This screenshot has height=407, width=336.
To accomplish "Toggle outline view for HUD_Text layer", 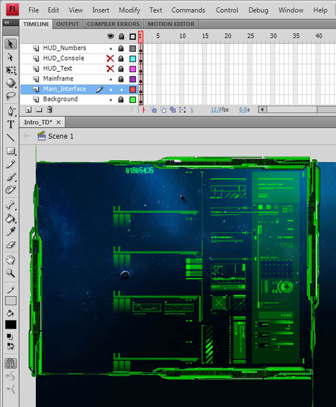I will 133,68.
